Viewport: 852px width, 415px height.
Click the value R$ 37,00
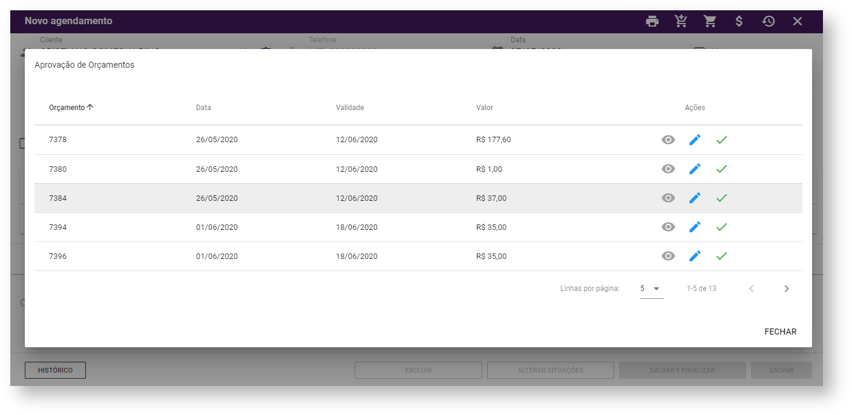(x=491, y=198)
